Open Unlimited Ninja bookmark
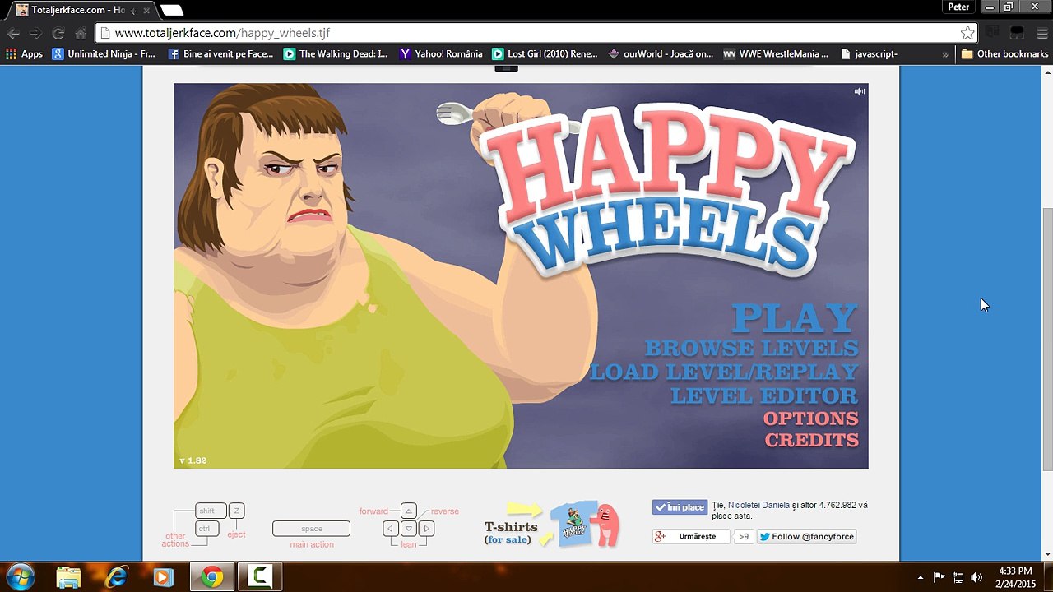 coord(104,54)
